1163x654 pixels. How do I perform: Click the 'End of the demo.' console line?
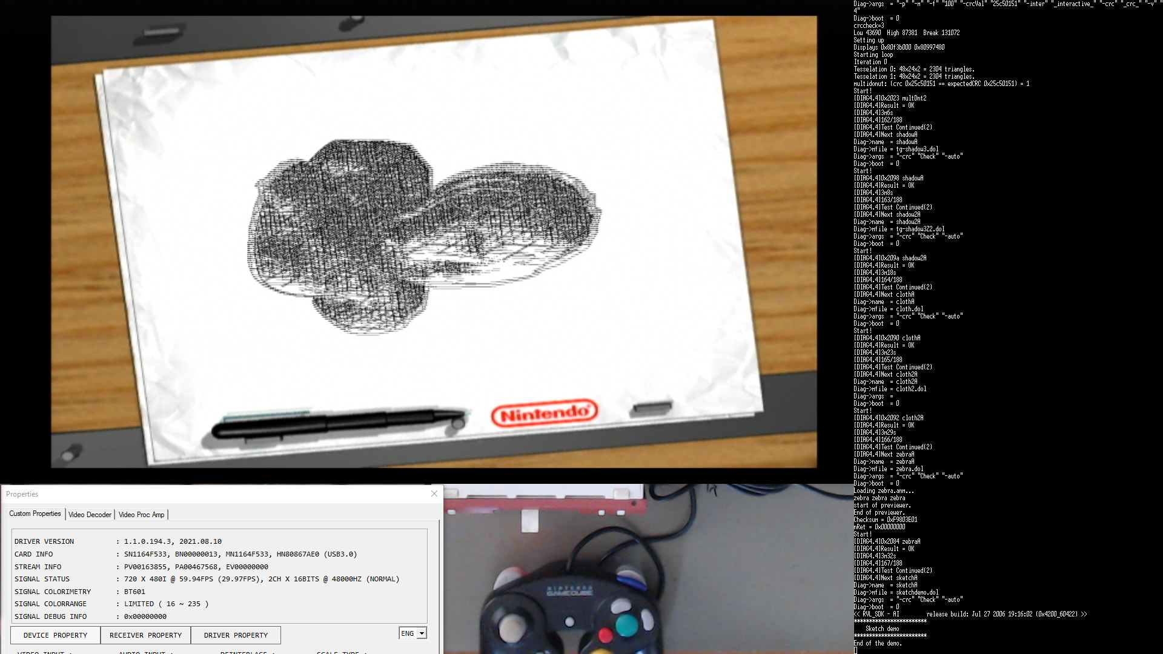click(x=878, y=643)
